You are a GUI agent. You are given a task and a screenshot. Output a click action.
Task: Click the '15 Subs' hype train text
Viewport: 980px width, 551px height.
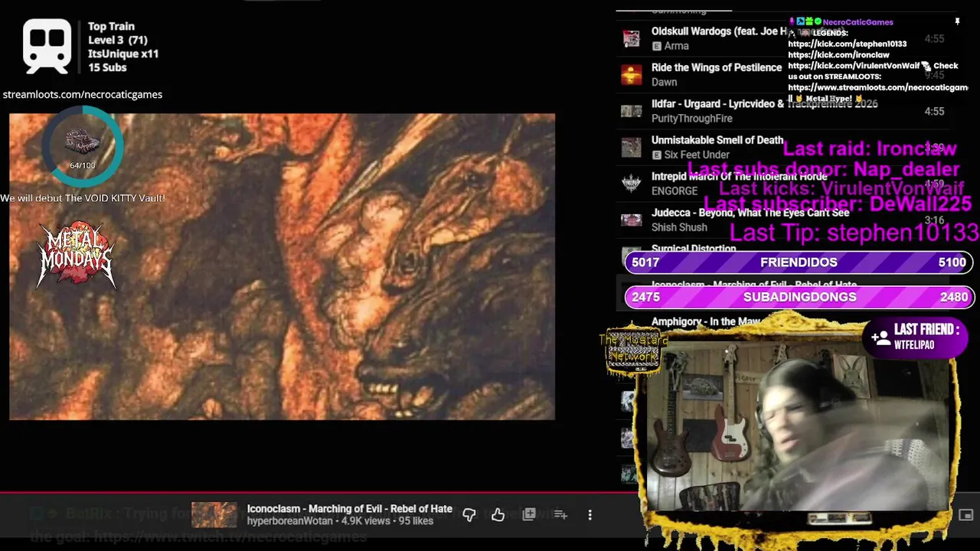point(107,67)
